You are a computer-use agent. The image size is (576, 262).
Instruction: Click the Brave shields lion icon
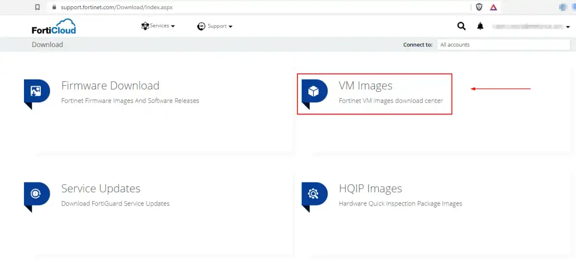tap(479, 7)
